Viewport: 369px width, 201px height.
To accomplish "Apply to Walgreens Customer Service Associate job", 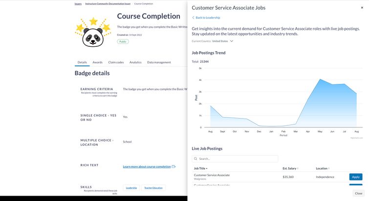I will point(356,177).
